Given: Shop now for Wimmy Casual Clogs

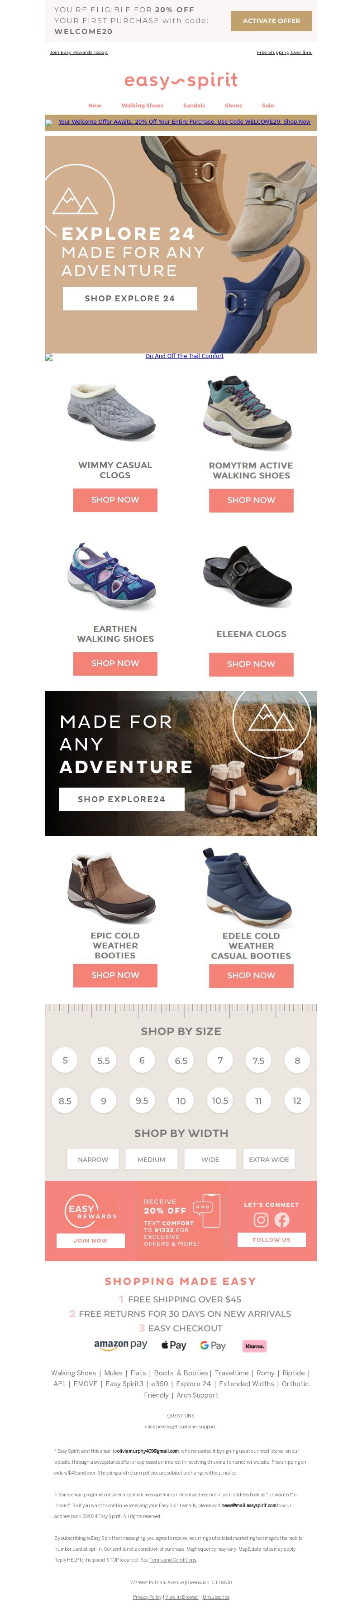Looking at the screenshot, I should tap(115, 500).
